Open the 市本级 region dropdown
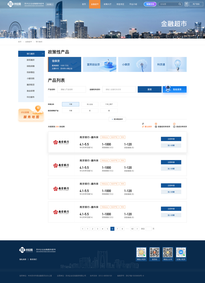 pyautogui.click(x=50, y=5)
